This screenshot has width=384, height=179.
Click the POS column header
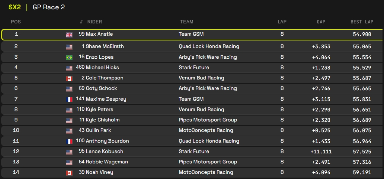click(16, 22)
